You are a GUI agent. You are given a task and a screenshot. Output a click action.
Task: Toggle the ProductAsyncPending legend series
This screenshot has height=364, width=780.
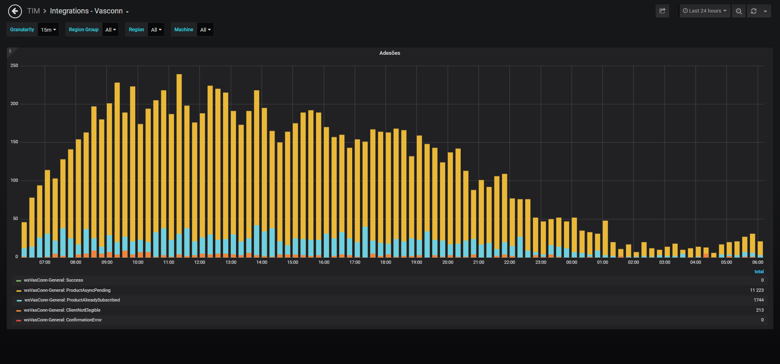tap(67, 290)
